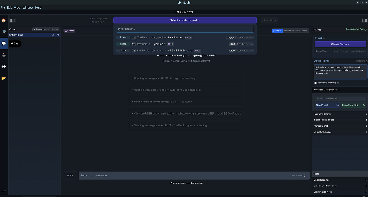368x197 pixels.
Task: Open the Edit menu
Action: tap(9, 7)
